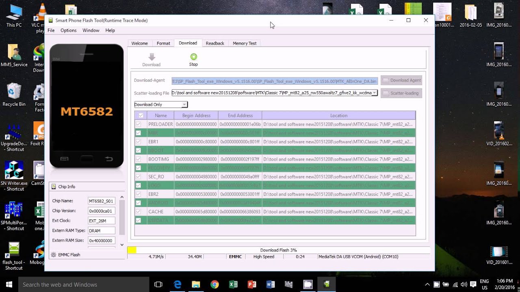520x292 pixels.
Task: Select the MM5_Service desktop icon
Action: tap(14, 56)
